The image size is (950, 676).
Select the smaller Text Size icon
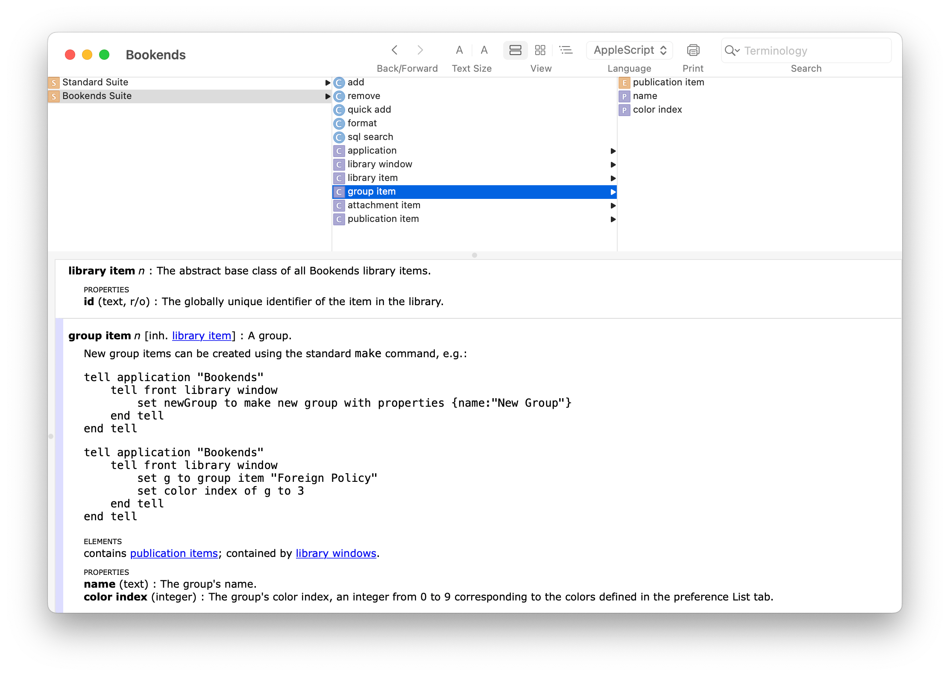pyautogui.click(x=459, y=50)
